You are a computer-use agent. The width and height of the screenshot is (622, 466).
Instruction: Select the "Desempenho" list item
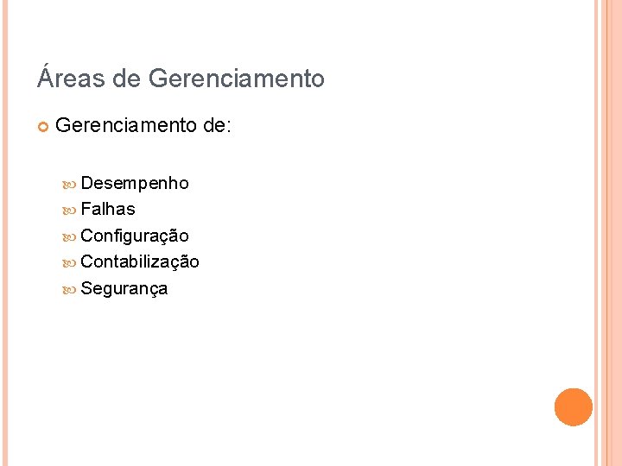click(135, 183)
